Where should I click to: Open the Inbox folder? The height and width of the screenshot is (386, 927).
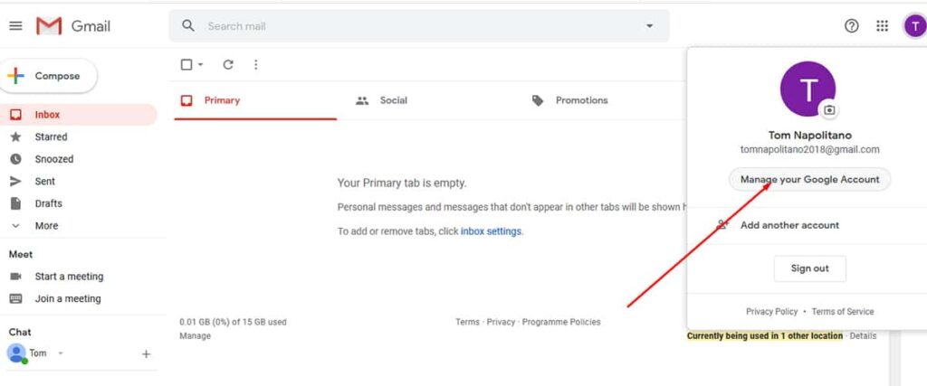coord(78,115)
